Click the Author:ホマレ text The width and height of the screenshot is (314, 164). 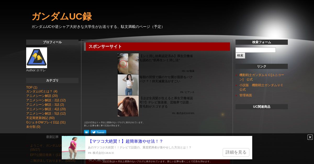click(36, 70)
